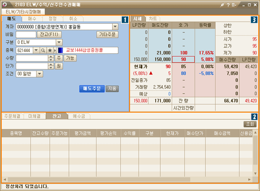Click the password (비밀) input field
Screen dimensions: 260x191
(26, 35)
